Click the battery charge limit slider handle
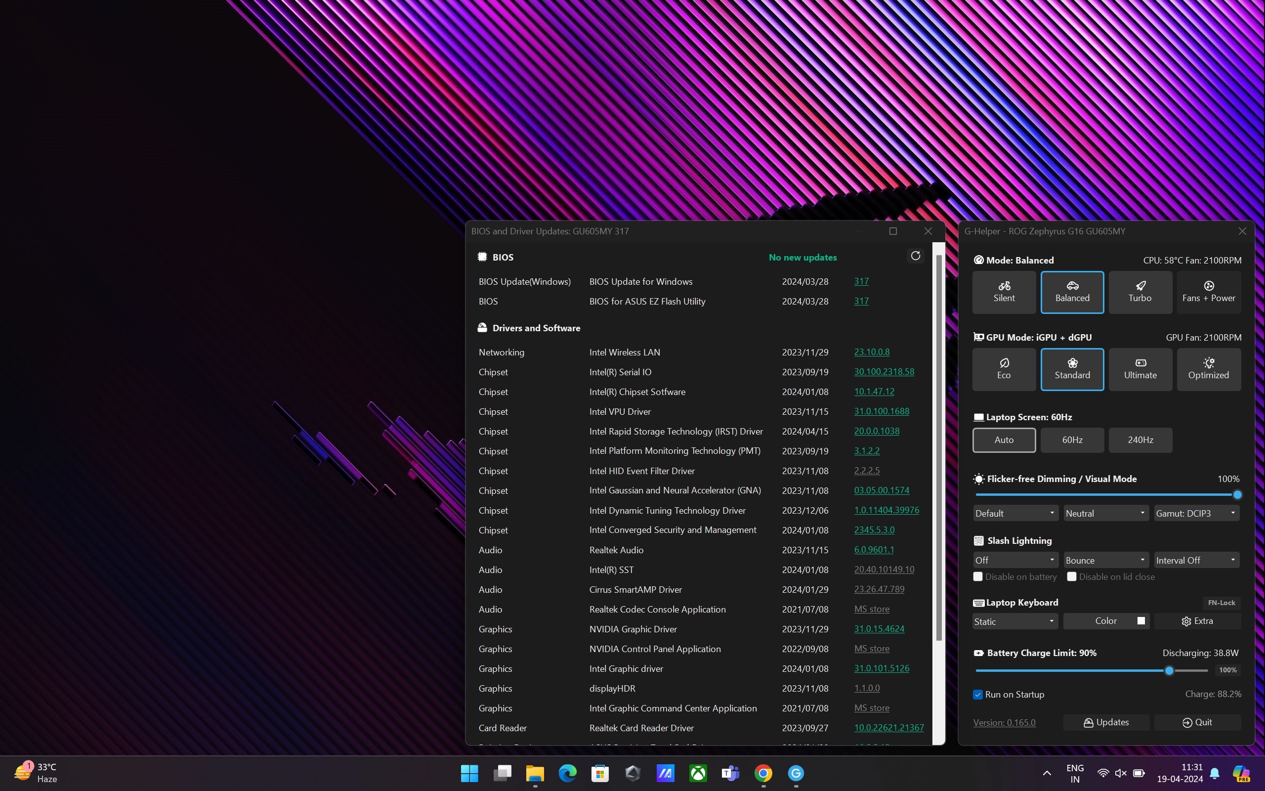Screen dimensions: 1265x791 [x=1169, y=670]
